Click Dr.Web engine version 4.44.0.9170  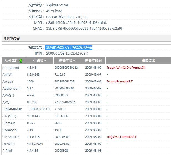35,144
